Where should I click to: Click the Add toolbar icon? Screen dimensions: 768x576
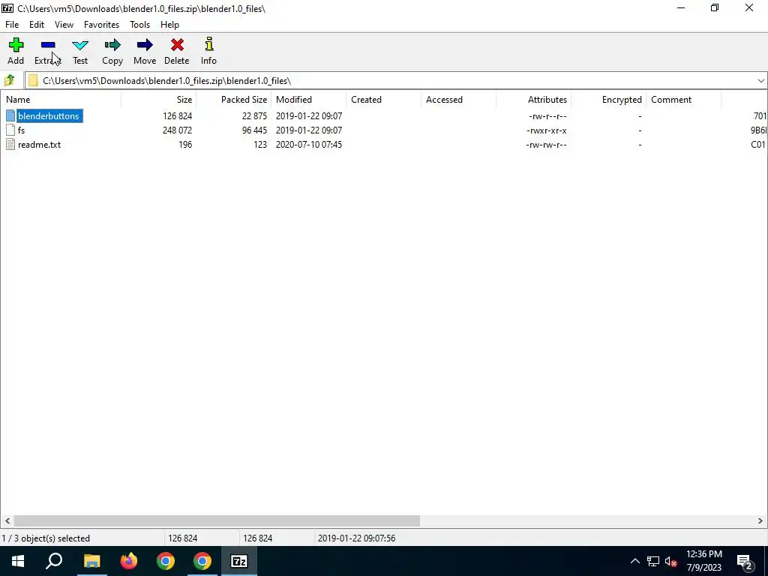(x=16, y=45)
